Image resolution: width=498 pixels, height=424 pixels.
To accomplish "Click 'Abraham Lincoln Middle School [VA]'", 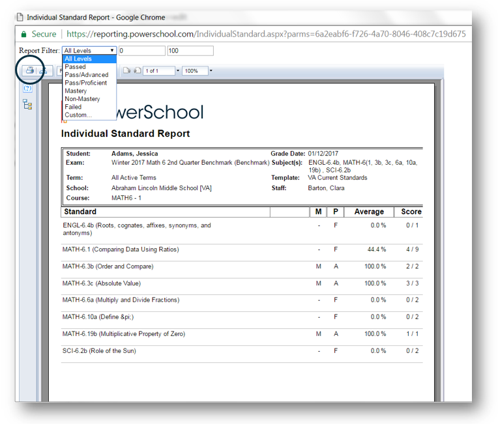I will pyautogui.click(x=162, y=188).
